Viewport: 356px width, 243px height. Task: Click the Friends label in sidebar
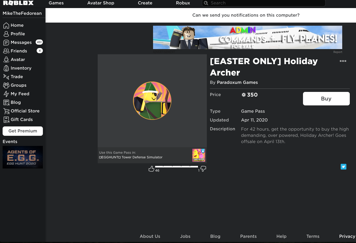[19, 51]
